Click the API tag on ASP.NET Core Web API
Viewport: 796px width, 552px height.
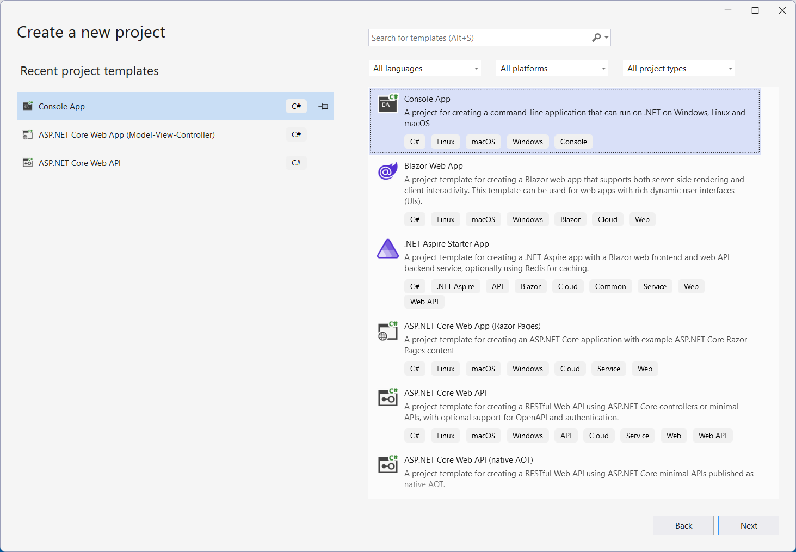(566, 436)
